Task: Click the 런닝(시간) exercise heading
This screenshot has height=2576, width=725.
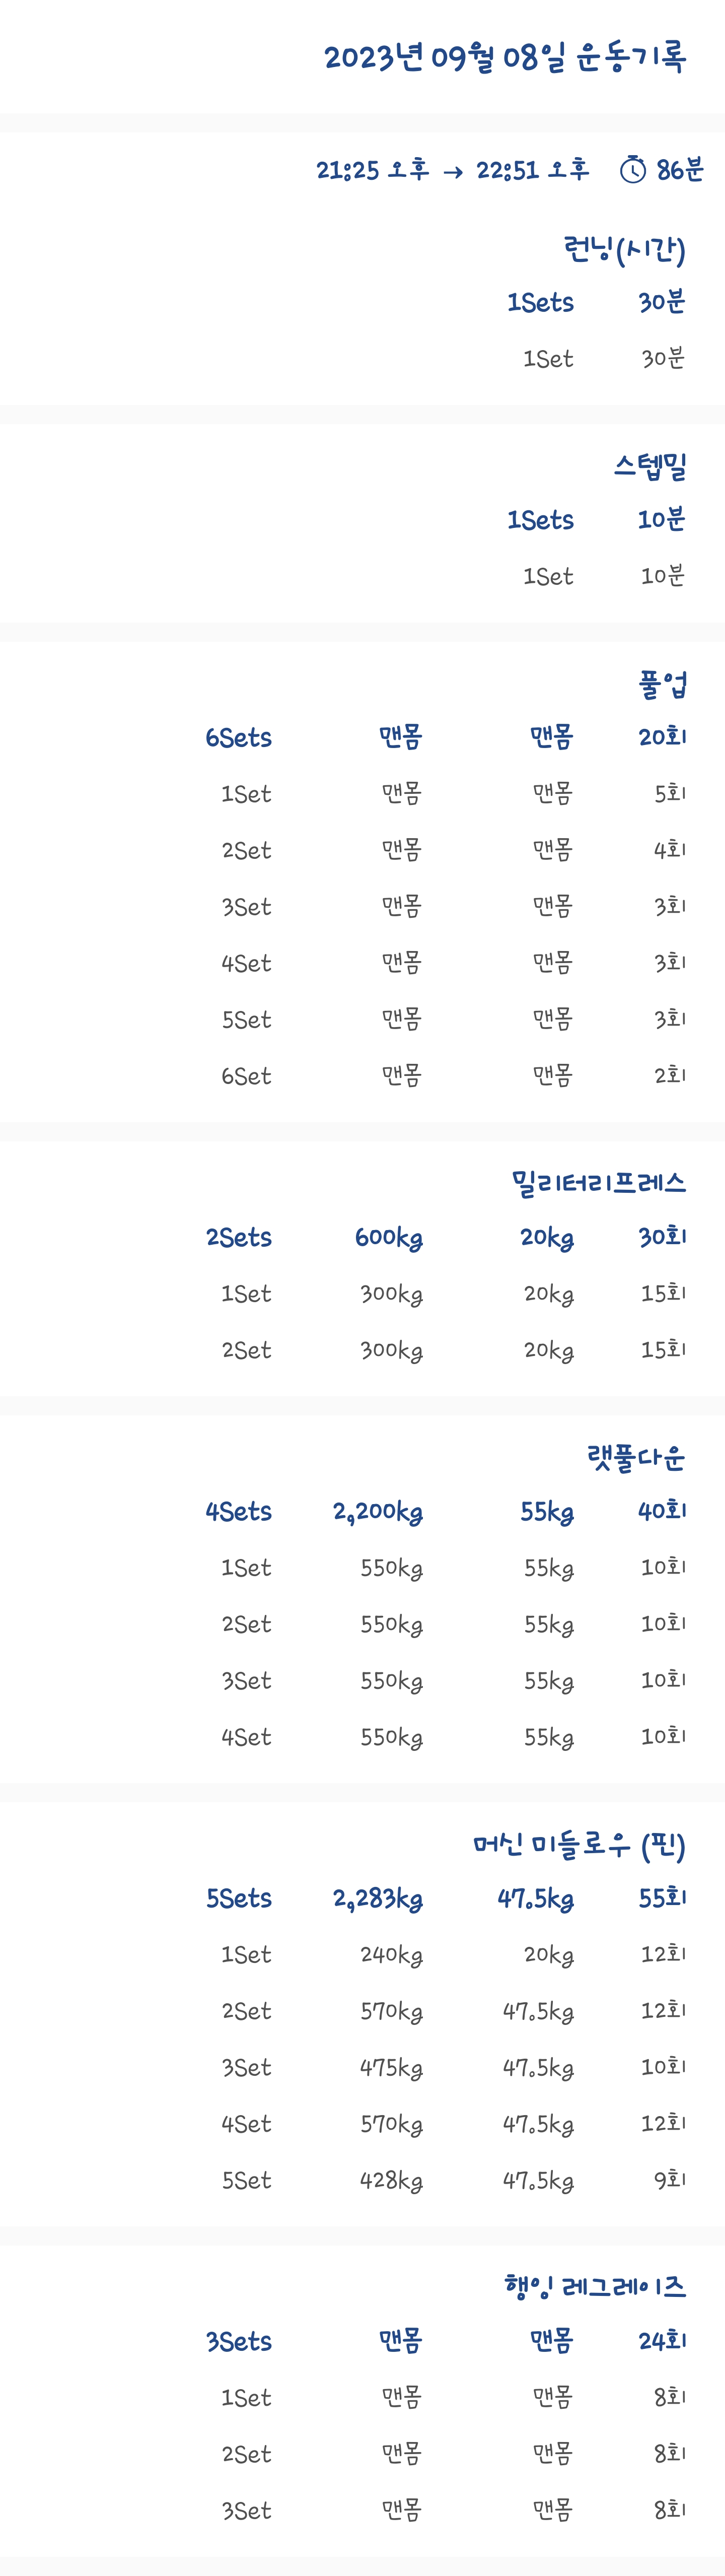Action: (625, 248)
